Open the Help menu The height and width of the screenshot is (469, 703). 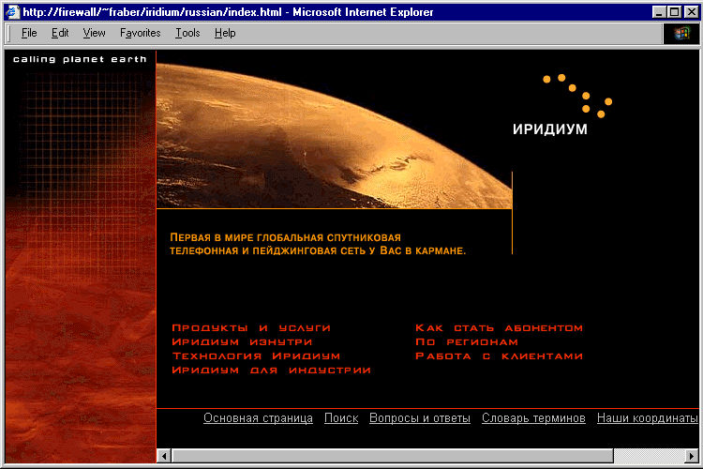[x=225, y=33]
